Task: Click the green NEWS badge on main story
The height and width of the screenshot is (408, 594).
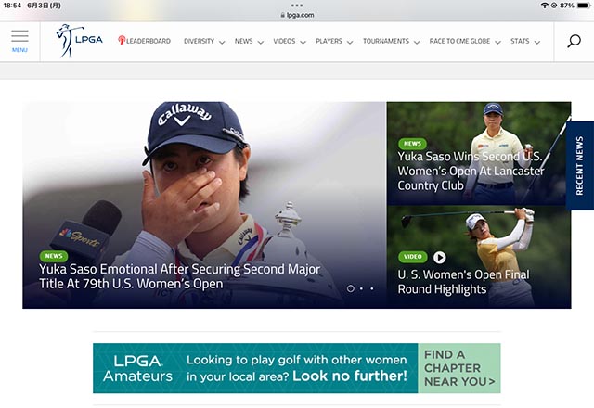Action: [x=54, y=256]
